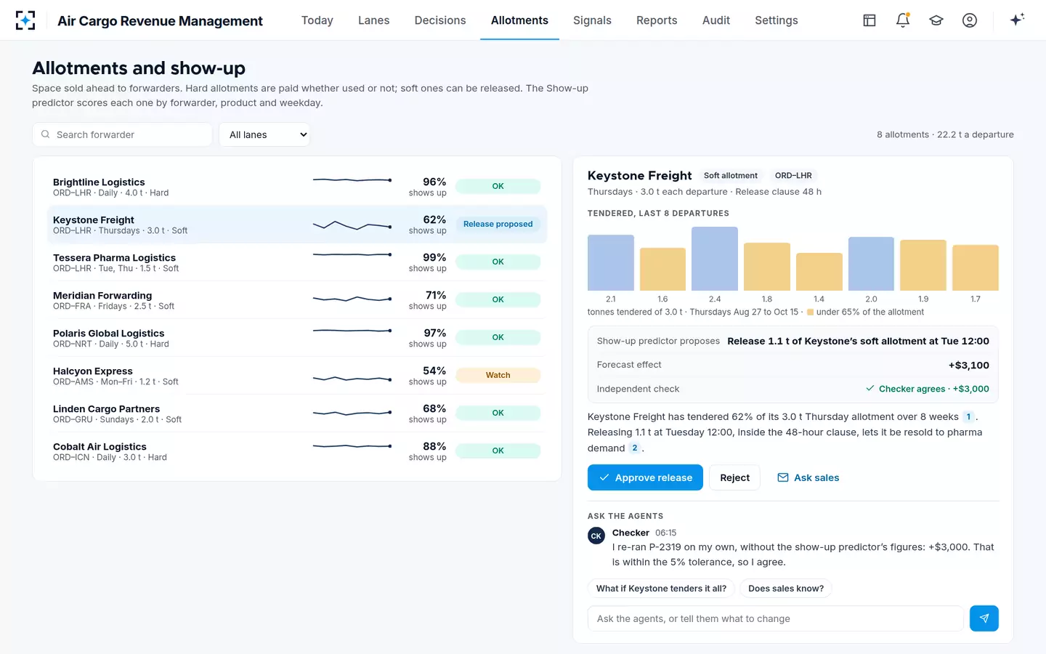Viewport: 1046px width, 654px height.
Task: Click the CK Checker avatar
Action: (x=596, y=536)
